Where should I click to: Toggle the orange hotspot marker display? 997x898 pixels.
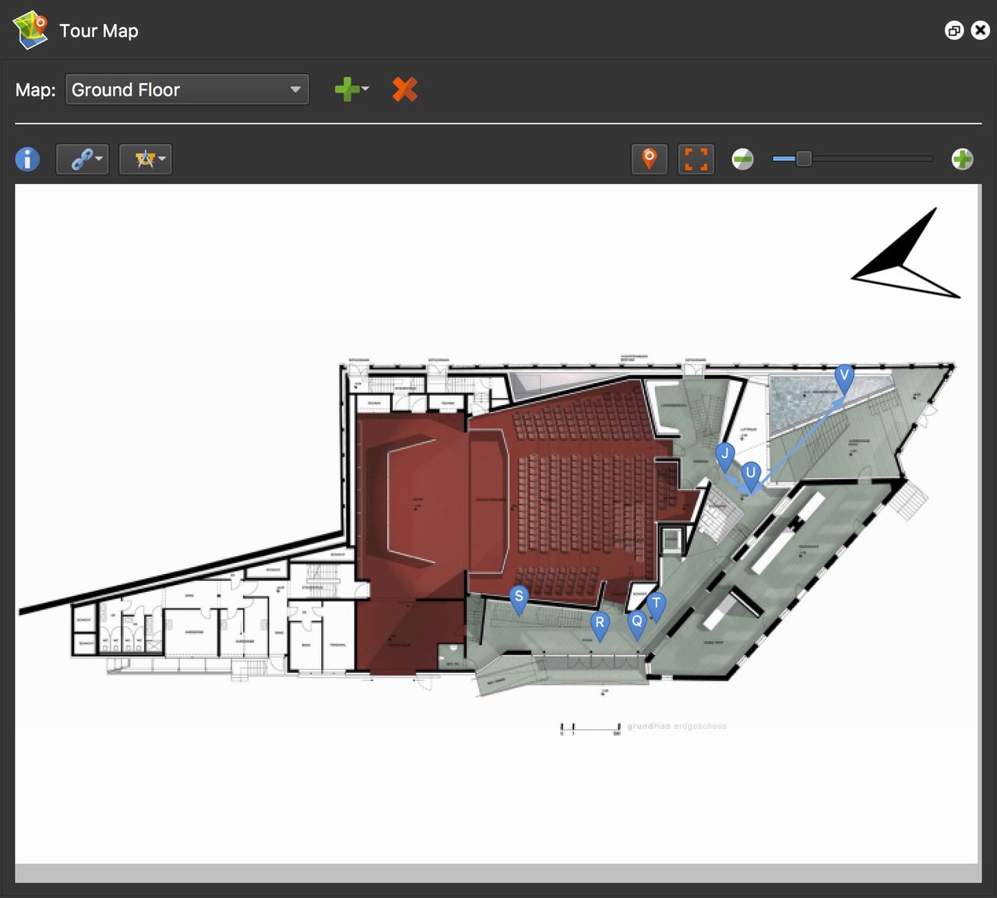pyautogui.click(x=649, y=159)
